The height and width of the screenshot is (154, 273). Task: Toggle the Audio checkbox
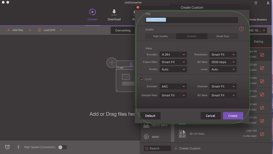[x=142, y=79]
